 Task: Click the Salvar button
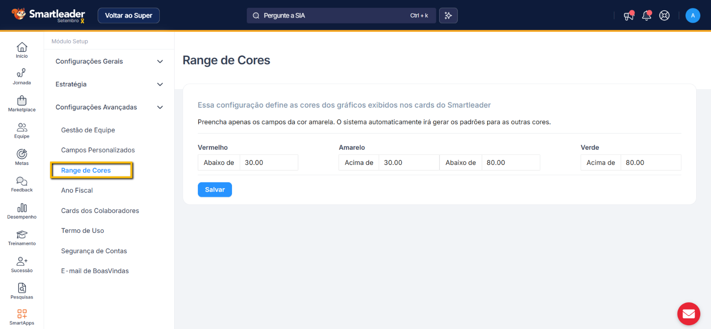(x=214, y=190)
